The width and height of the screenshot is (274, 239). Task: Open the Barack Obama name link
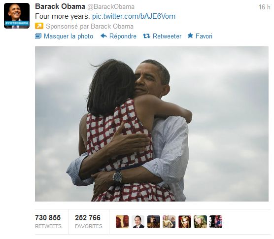click(x=60, y=6)
